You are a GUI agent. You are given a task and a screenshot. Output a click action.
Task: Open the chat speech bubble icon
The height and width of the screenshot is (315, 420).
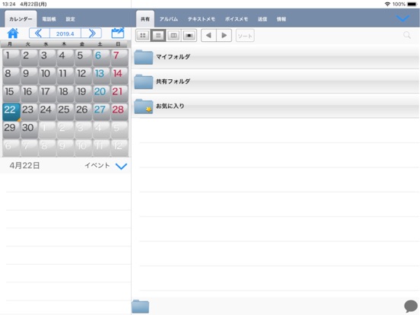click(411, 306)
